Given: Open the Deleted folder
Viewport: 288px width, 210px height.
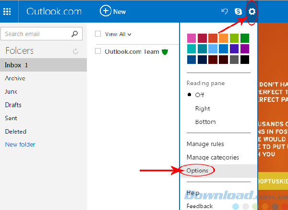Looking at the screenshot, I should (x=16, y=132).
